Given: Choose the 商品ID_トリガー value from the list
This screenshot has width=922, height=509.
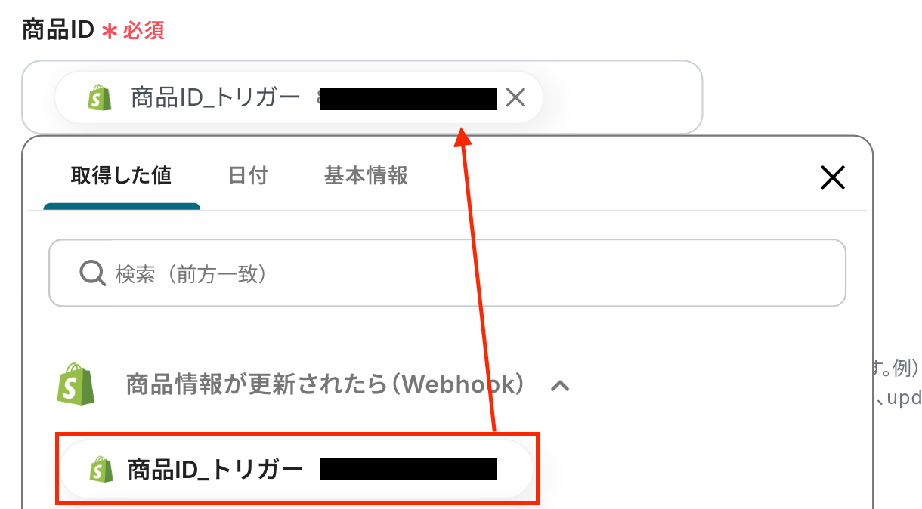Looking at the screenshot, I should [298, 470].
